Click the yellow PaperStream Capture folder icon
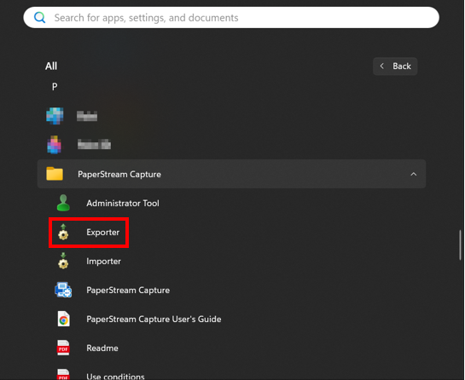 click(x=55, y=174)
